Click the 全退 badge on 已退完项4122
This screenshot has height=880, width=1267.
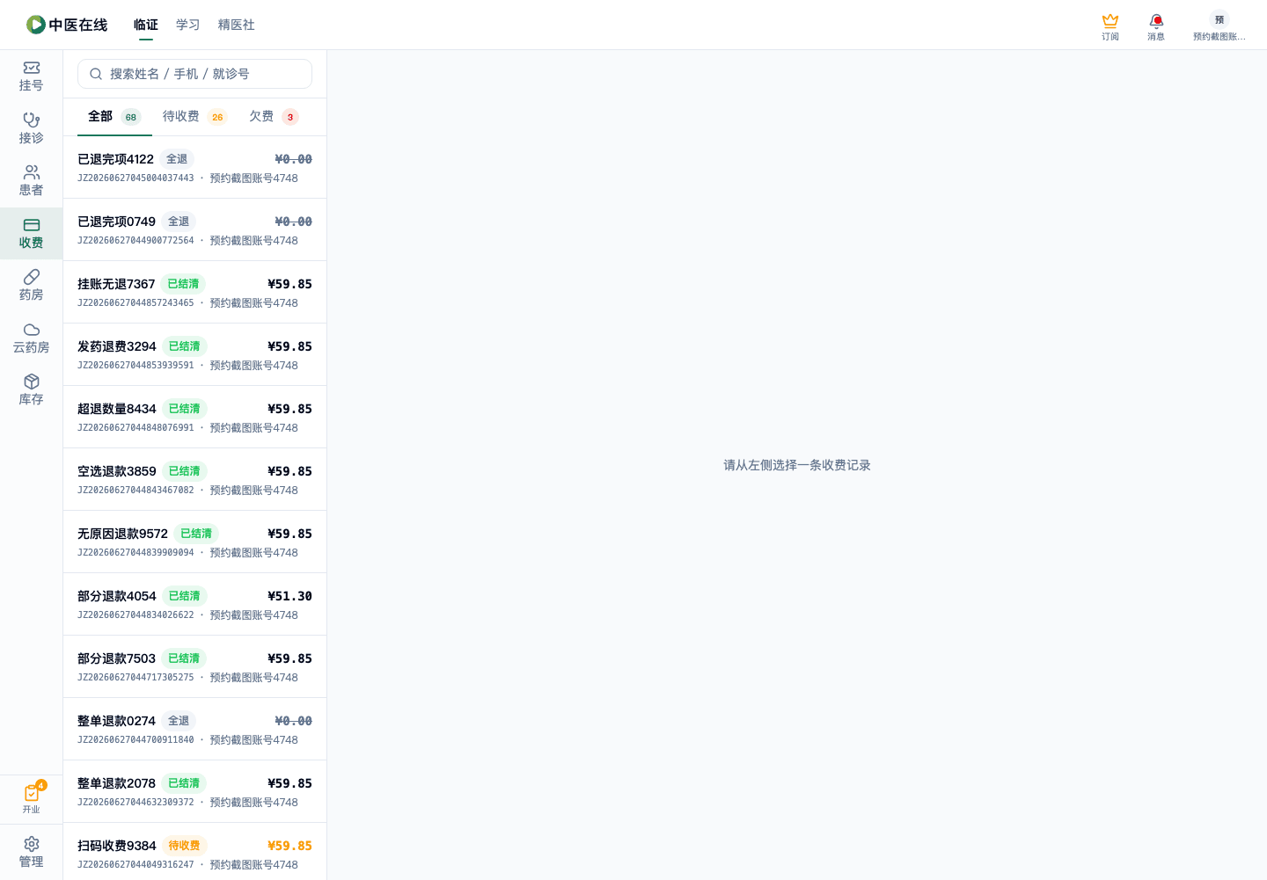click(177, 159)
